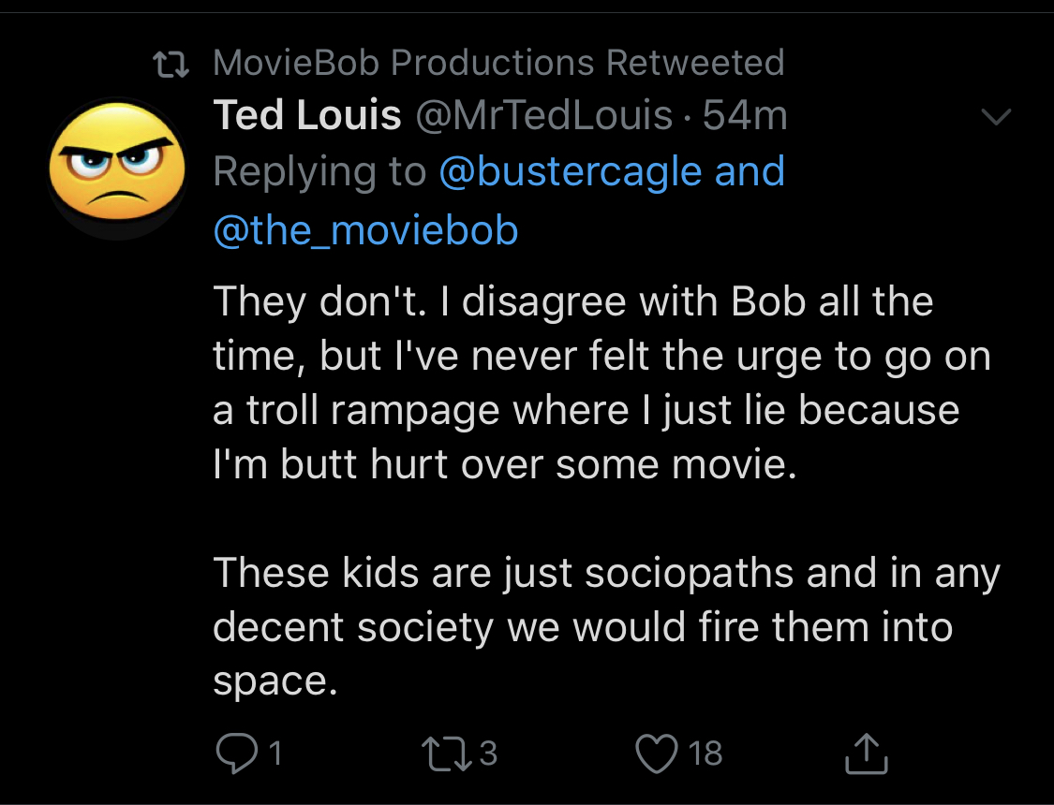1054x805 pixels.
Task: Open @bustercagle profile mention
Action: 571,170
